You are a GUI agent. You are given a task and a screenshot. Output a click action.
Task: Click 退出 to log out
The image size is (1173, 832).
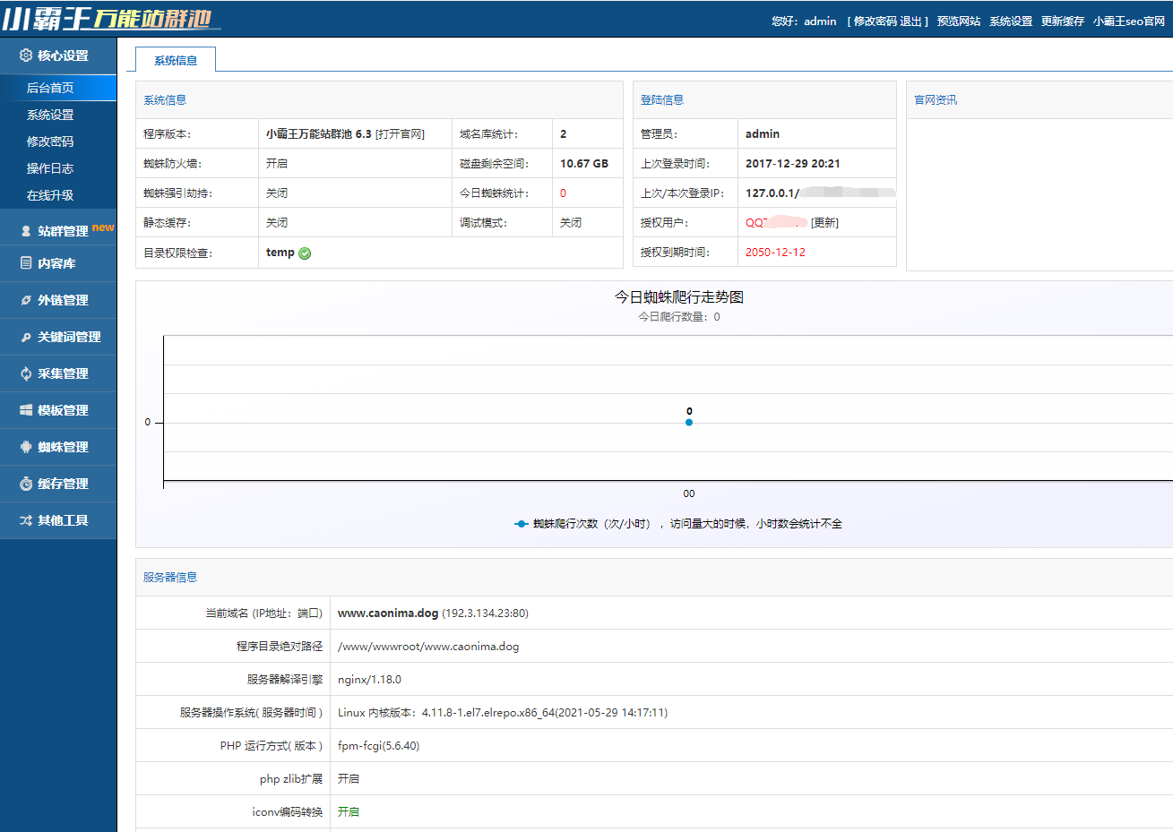coord(910,21)
